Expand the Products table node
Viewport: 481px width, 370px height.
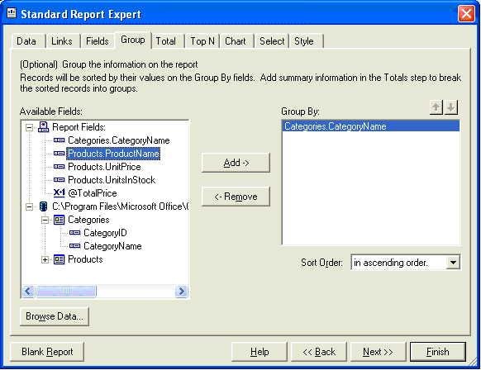pyautogui.click(x=45, y=260)
